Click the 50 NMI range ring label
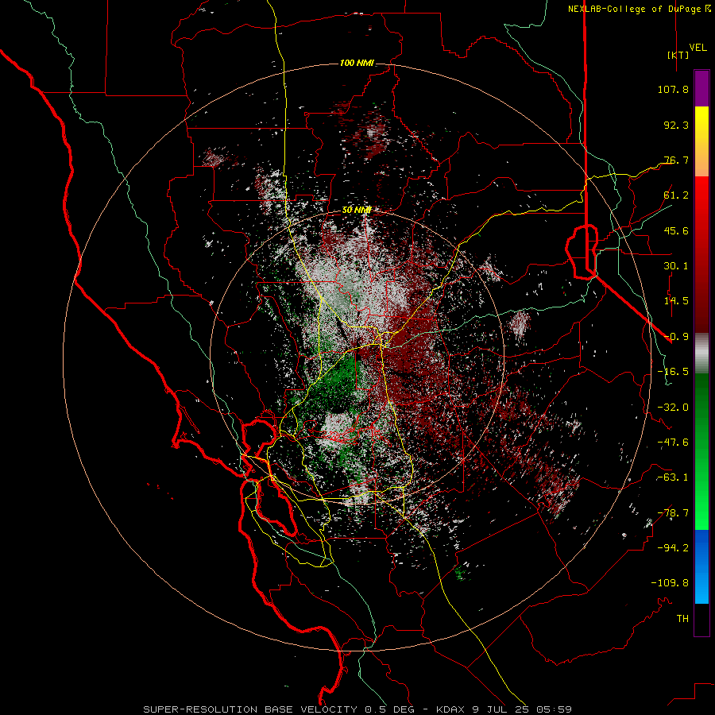Image resolution: width=715 pixels, height=715 pixels. click(357, 211)
